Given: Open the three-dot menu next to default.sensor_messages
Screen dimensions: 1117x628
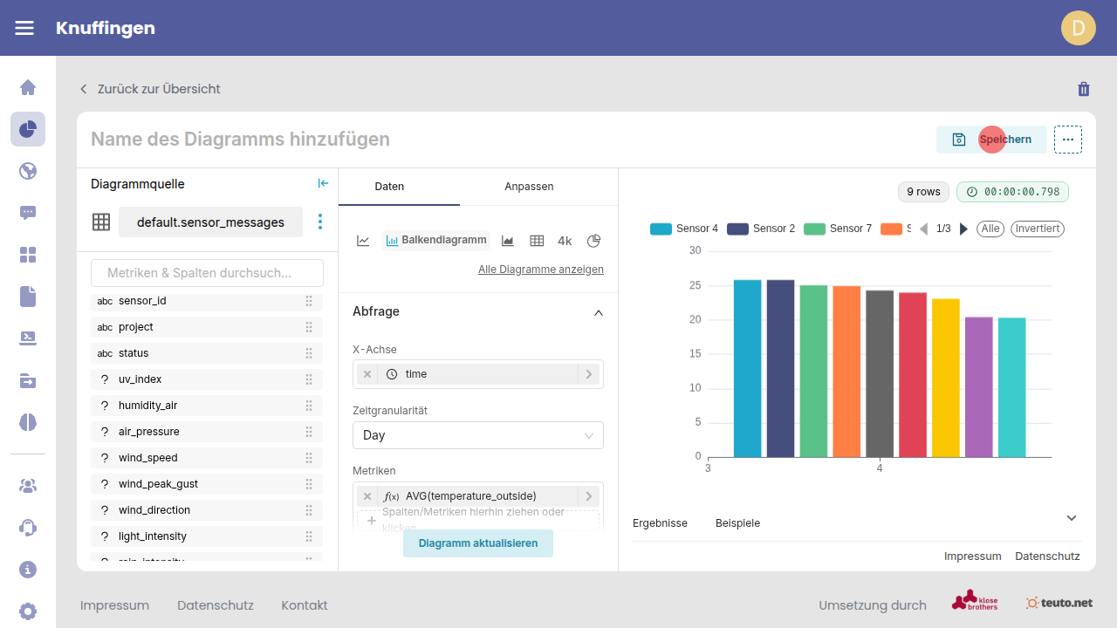Looking at the screenshot, I should pos(320,222).
